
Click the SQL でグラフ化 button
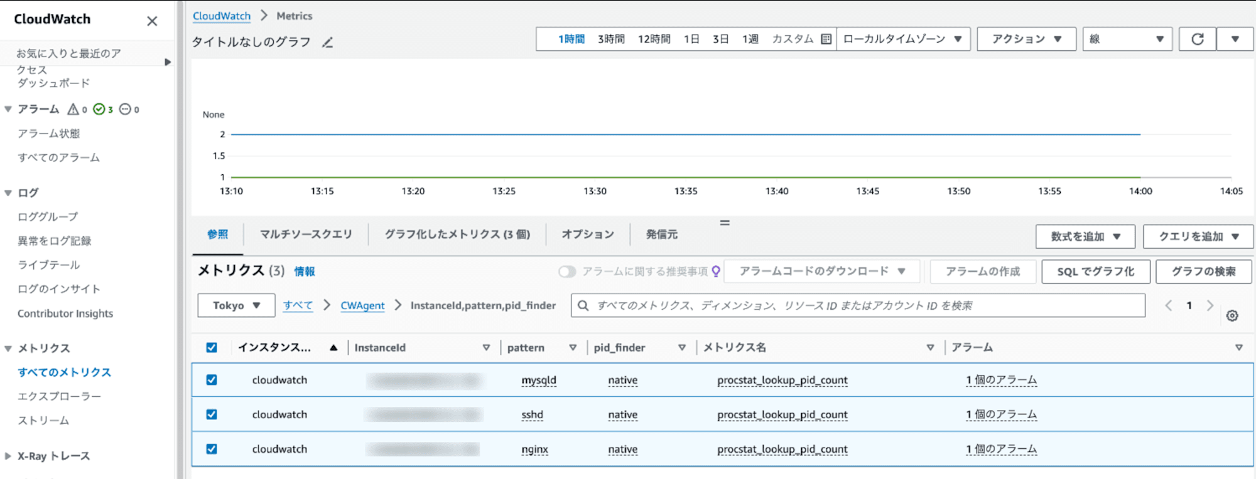point(1096,271)
